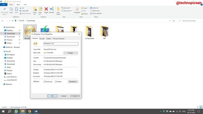Switch to large icons view button
This screenshot has height=114, width=203.
click(x=201, y=107)
